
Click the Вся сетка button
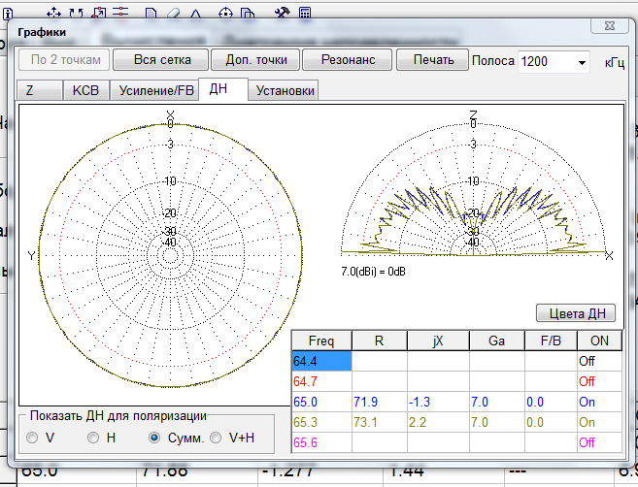(161, 60)
